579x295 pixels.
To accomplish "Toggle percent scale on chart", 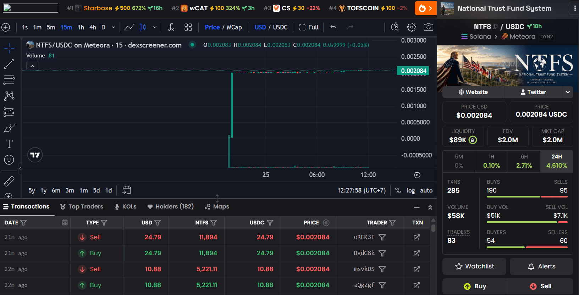I will tap(398, 190).
